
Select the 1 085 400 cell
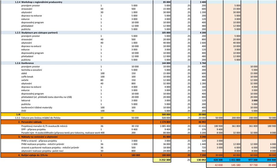click(165, 126)
